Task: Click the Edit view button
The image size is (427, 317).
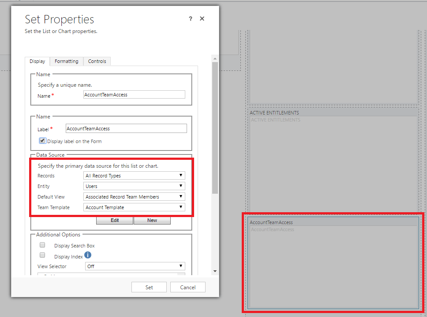Action: 115,220
